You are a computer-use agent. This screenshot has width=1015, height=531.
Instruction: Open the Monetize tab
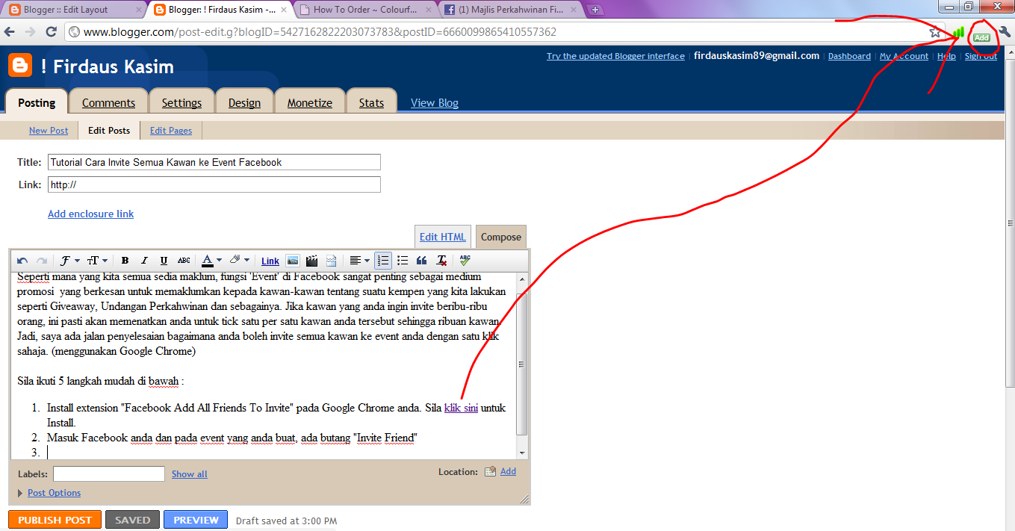point(310,102)
